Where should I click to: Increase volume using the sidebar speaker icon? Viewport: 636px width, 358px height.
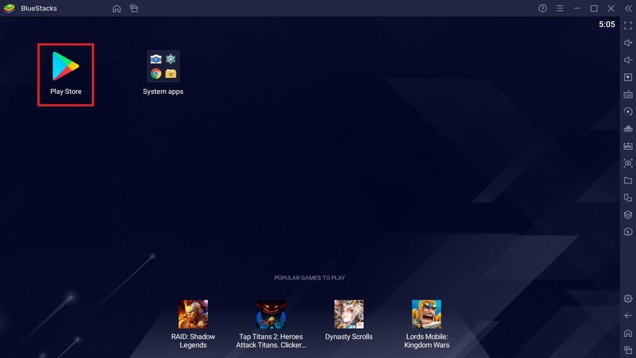628,43
